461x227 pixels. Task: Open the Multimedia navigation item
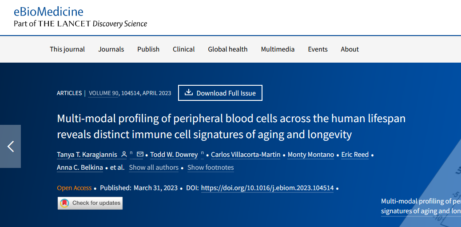point(278,49)
